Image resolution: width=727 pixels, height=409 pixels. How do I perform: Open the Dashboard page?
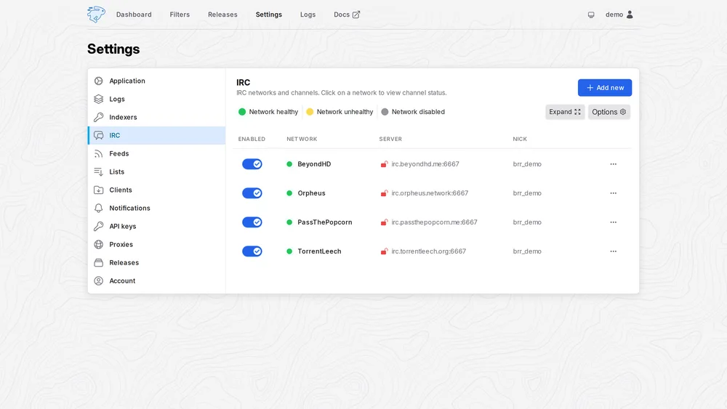pyautogui.click(x=134, y=15)
